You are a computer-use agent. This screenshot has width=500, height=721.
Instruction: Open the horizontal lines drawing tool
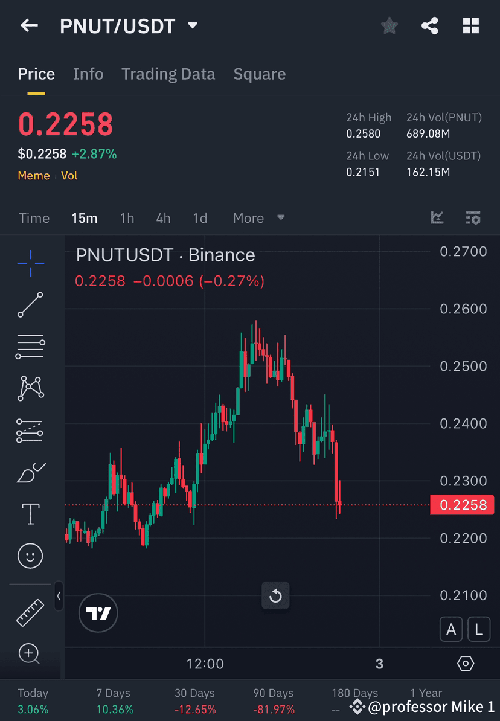pos(30,347)
